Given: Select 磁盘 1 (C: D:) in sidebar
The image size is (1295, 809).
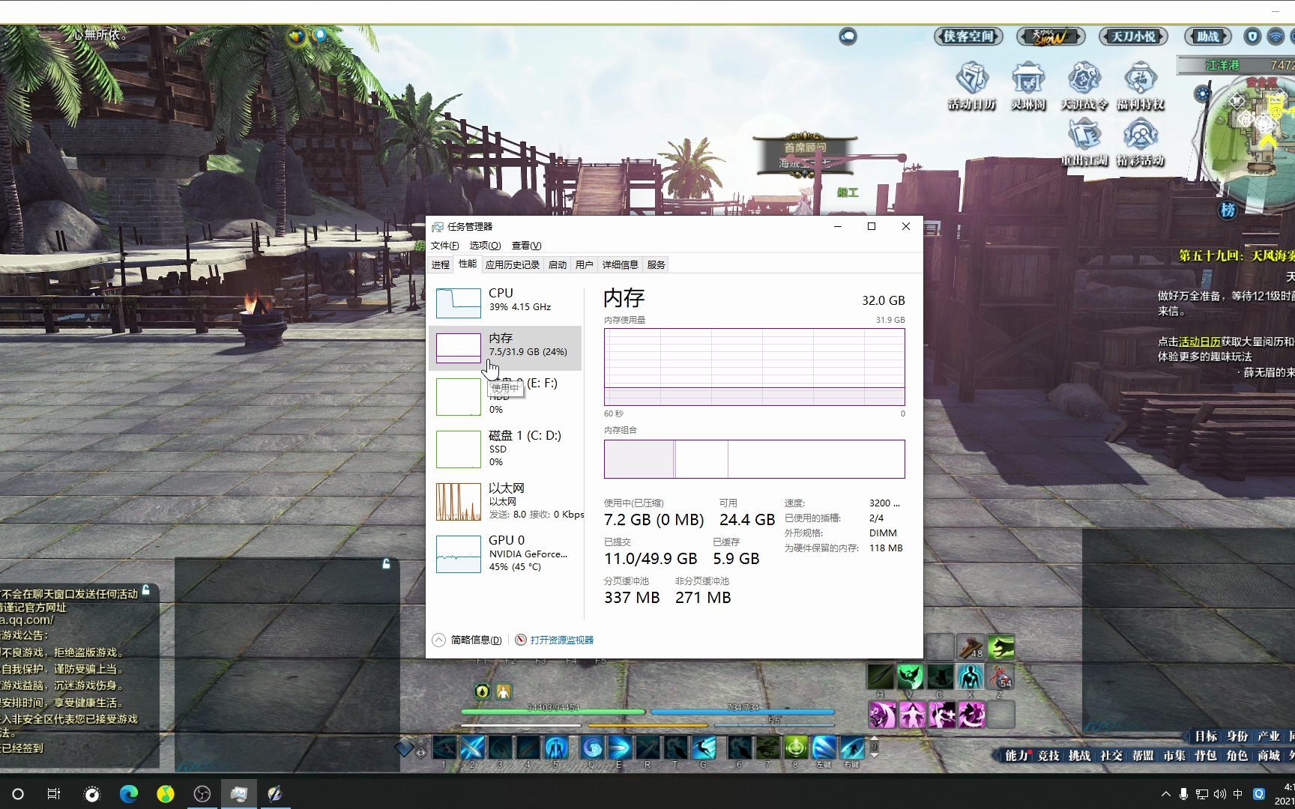Looking at the screenshot, I should click(x=505, y=449).
